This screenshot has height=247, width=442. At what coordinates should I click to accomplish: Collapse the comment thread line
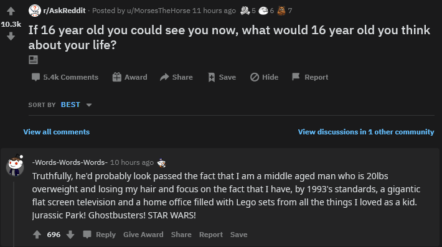coord(14,214)
